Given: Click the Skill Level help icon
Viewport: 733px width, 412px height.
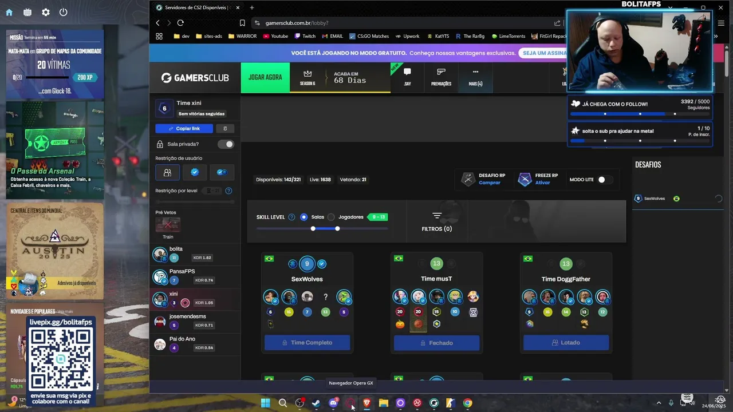Looking at the screenshot, I should [x=291, y=217].
